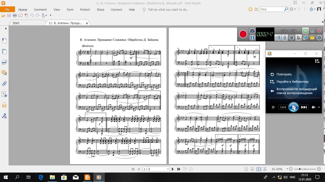Select facing two-page view mode

[x=258, y=169]
